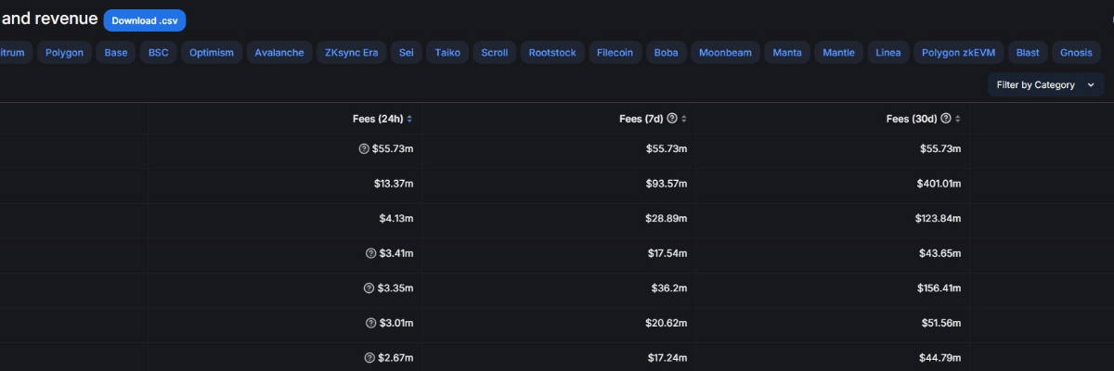1114x371 pixels.
Task: Filter by the Optimism chain
Action: 212,53
